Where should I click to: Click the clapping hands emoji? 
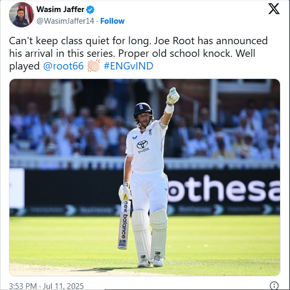94,66
